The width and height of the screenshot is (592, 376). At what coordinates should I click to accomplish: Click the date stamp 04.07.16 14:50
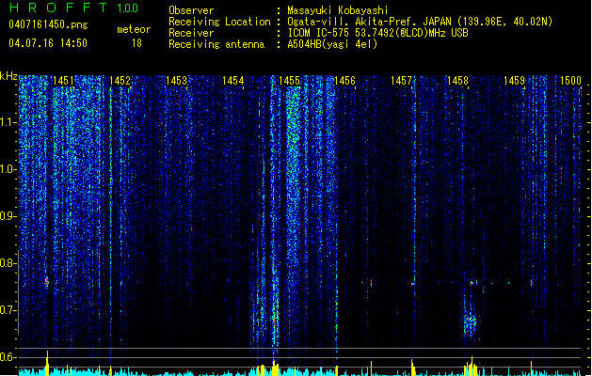(x=48, y=43)
